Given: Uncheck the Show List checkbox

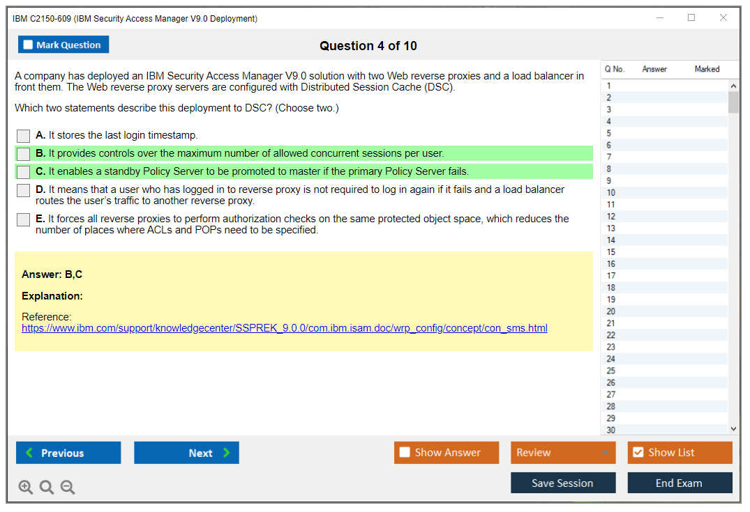Looking at the screenshot, I should coord(638,453).
